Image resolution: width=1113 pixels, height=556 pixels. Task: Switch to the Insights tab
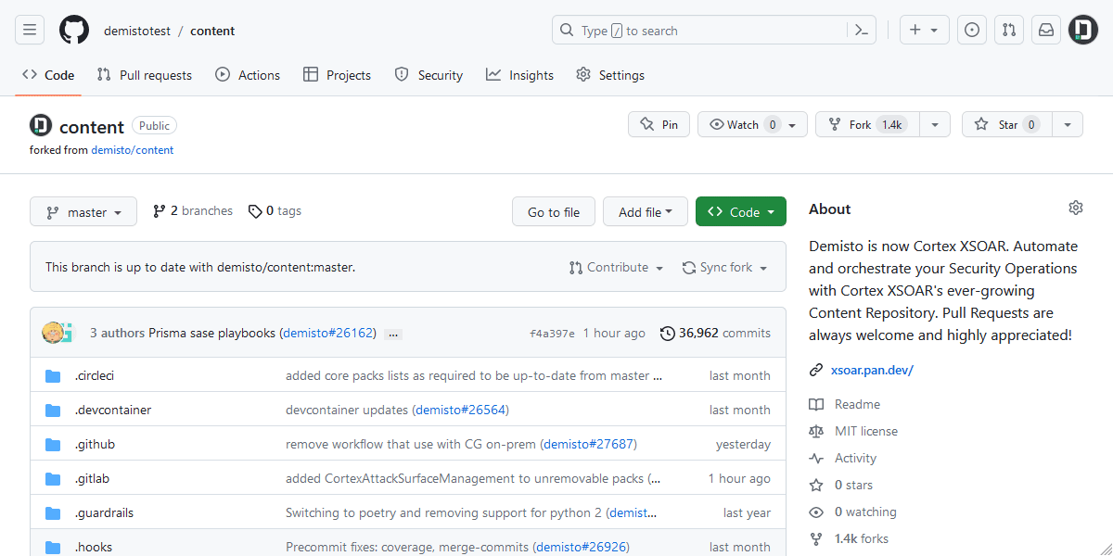point(520,75)
